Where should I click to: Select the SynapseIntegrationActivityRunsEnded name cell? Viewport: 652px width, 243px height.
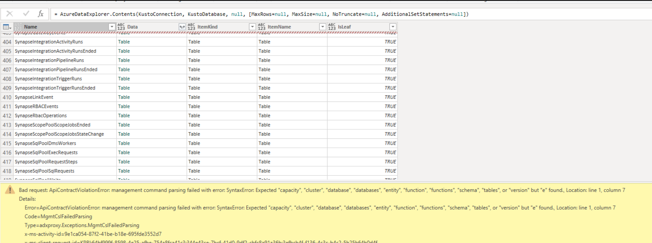pos(65,51)
